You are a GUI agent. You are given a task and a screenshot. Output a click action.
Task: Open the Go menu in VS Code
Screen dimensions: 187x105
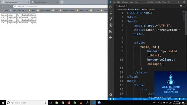click(136, 2)
